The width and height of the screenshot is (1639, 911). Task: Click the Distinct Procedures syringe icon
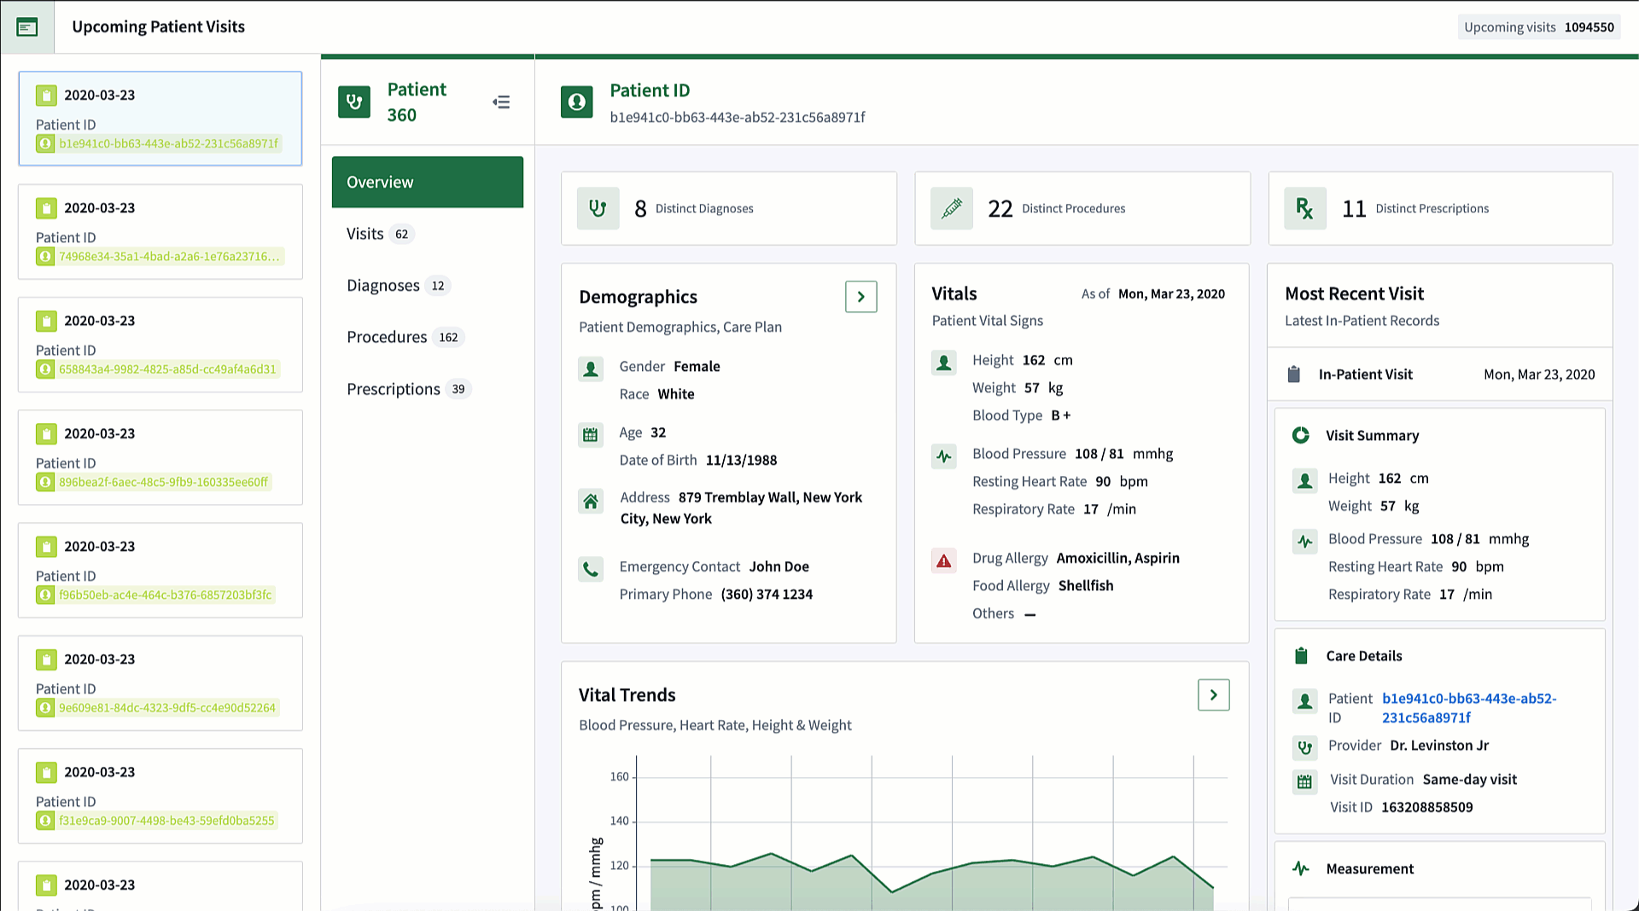(952, 208)
